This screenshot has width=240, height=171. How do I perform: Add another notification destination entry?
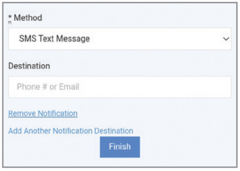point(71,131)
